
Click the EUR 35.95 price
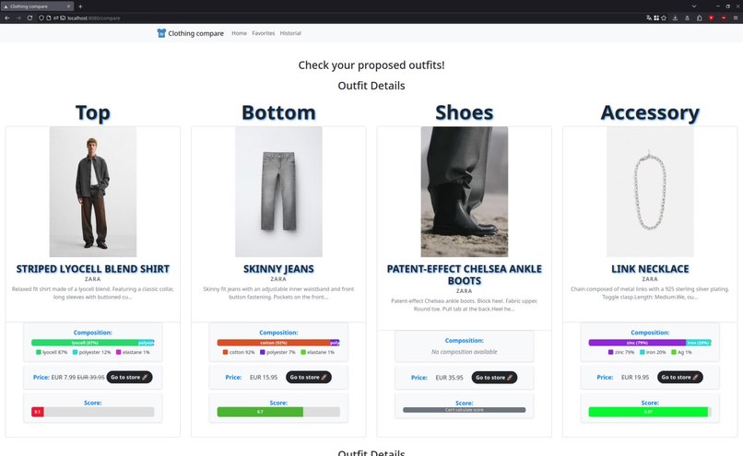pyautogui.click(x=449, y=378)
